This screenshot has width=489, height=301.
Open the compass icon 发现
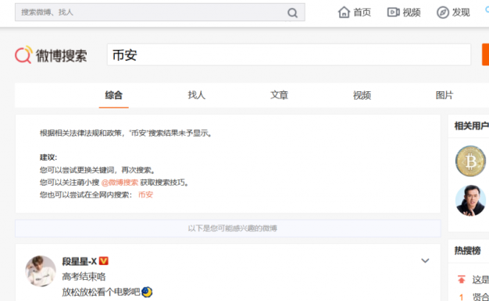453,12
